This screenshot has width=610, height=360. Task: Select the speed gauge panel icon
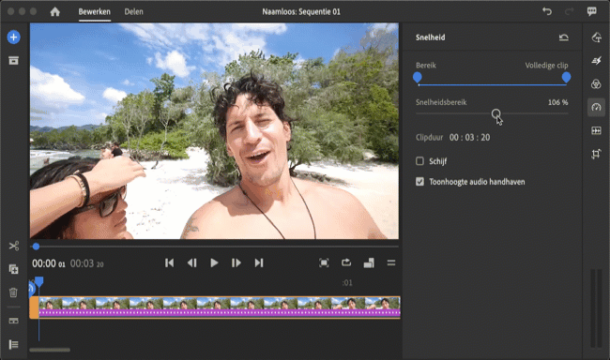(596, 107)
